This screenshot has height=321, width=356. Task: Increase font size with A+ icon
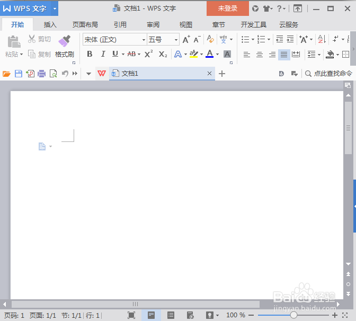tap(186, 39)
